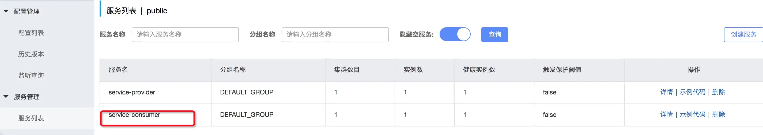This screenshot has width=763, height=135.
Task: Delete the service-provider service via 删除
Action: (718, 92)
